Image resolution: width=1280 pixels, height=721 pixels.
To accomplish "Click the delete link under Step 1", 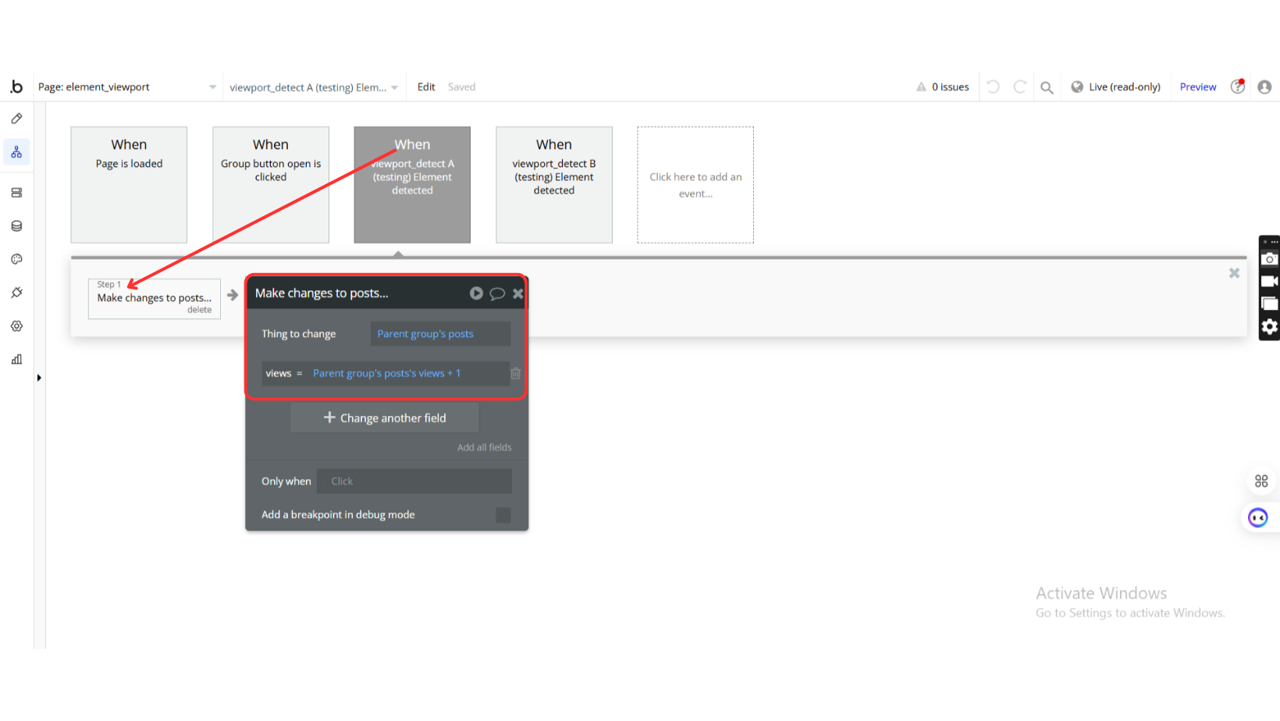I will tap(199, 310).
